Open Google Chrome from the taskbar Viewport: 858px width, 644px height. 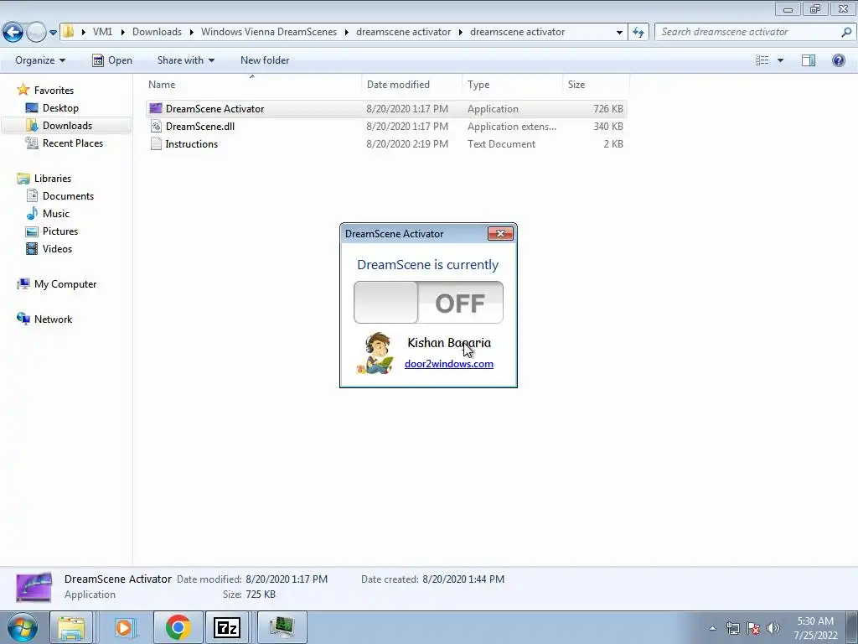coord(178,627)
